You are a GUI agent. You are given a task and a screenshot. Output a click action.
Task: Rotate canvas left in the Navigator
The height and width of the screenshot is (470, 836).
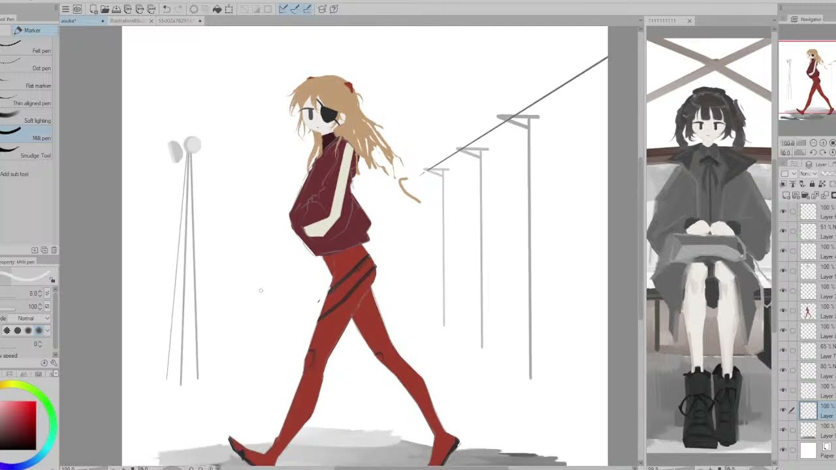click(813, 152)
